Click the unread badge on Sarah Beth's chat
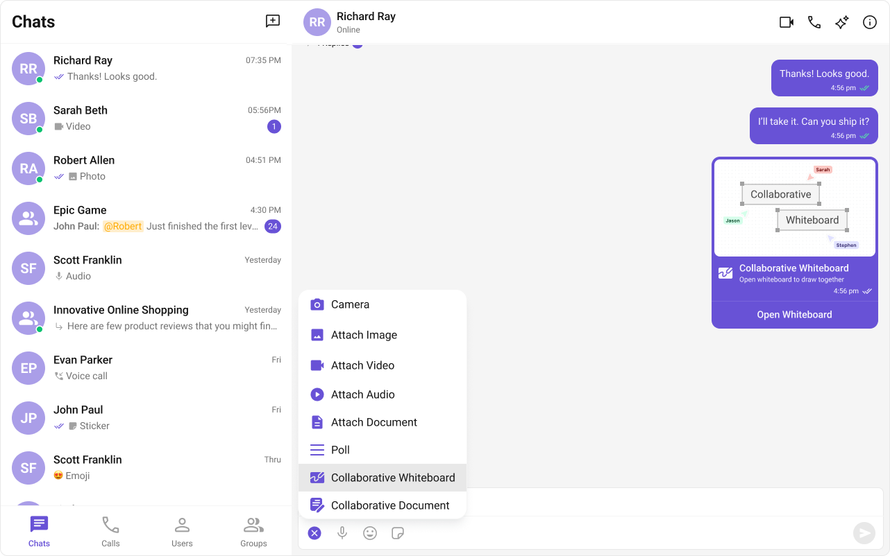The image size is (890, 556). click(274, 126)
